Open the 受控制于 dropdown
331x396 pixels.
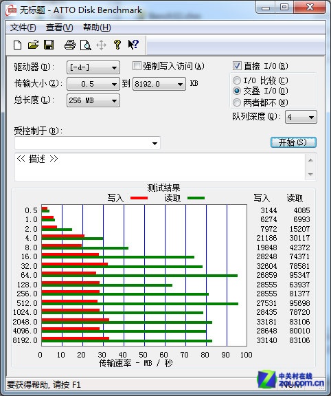(87, 143)
